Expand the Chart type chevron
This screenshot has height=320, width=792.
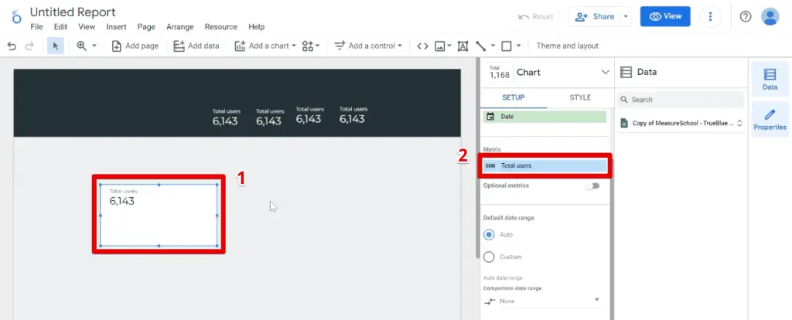605,72
